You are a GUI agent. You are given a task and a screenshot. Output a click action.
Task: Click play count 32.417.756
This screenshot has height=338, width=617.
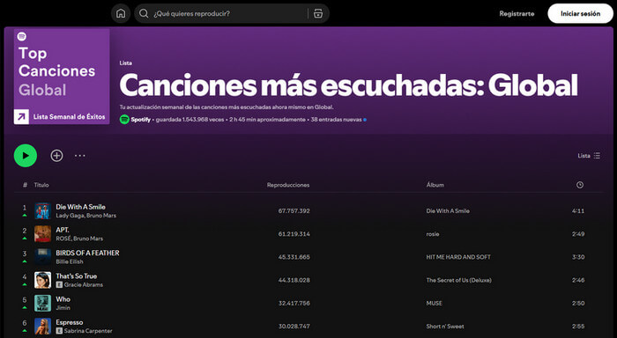pyautogui.click(x=294, y=304)
